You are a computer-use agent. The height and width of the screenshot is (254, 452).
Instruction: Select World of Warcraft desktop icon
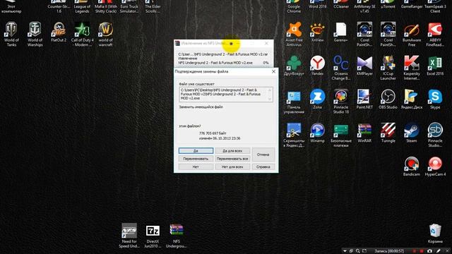click(105, 35)
